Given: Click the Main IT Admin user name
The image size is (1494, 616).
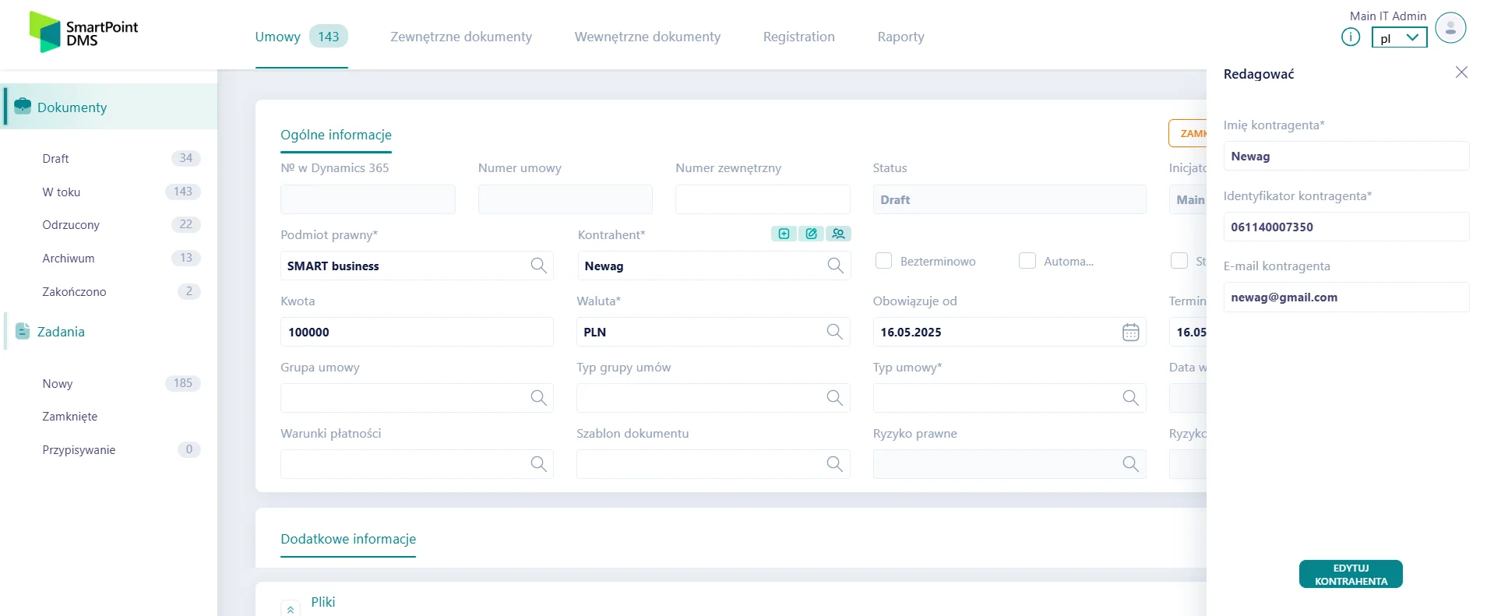Looking at the screenshot, I should point(1388,16).
